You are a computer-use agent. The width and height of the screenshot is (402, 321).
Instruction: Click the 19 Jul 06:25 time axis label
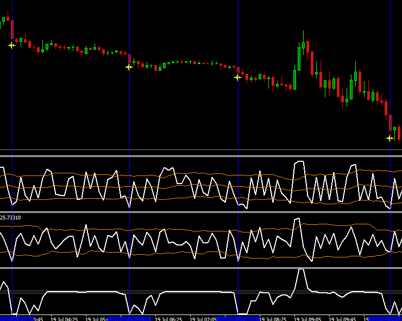point(169,319)
